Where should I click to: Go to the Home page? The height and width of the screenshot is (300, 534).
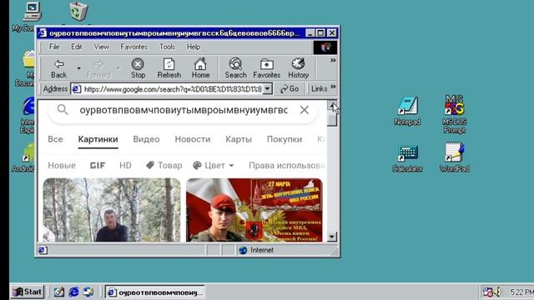[x=200, y=68]
